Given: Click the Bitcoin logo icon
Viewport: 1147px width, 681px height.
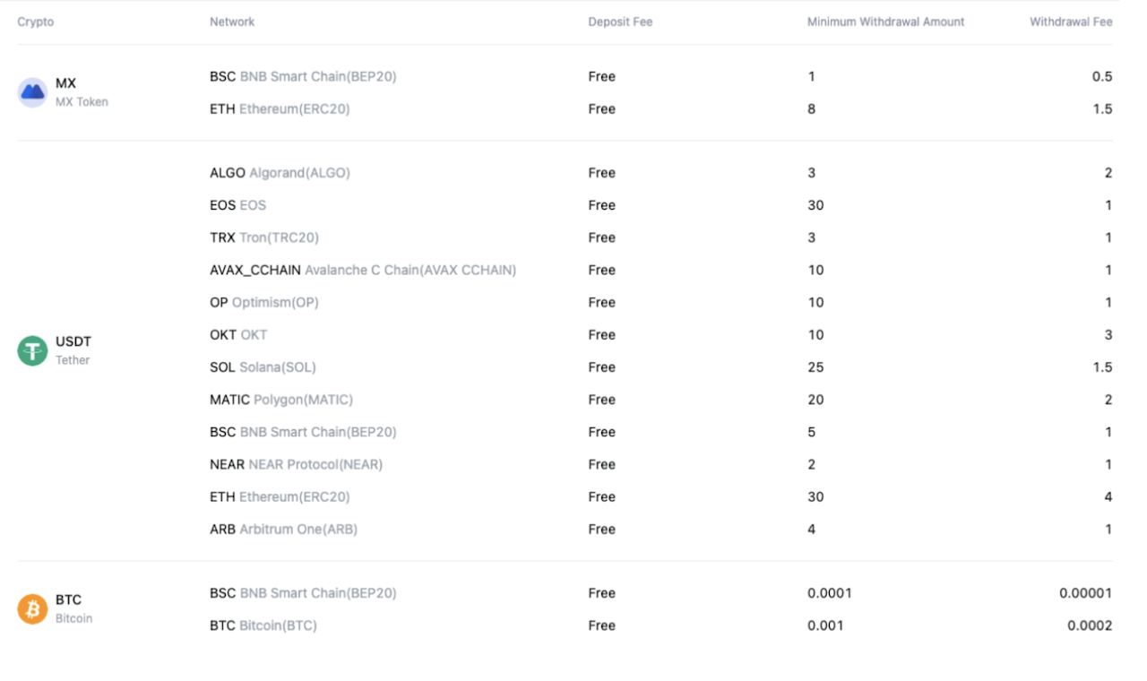Looking at the screenshot, I should [x=32, y=609].
